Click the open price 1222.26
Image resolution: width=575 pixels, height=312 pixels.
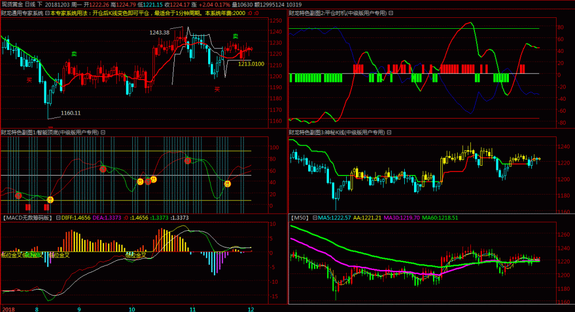click(x=99, y=5)
